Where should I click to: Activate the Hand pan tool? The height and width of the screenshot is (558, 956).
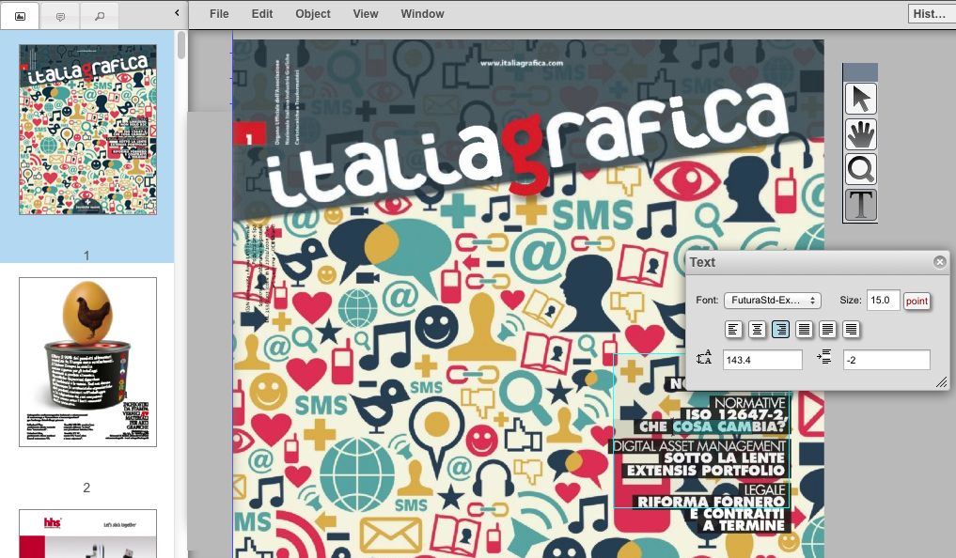coord(859,133)
